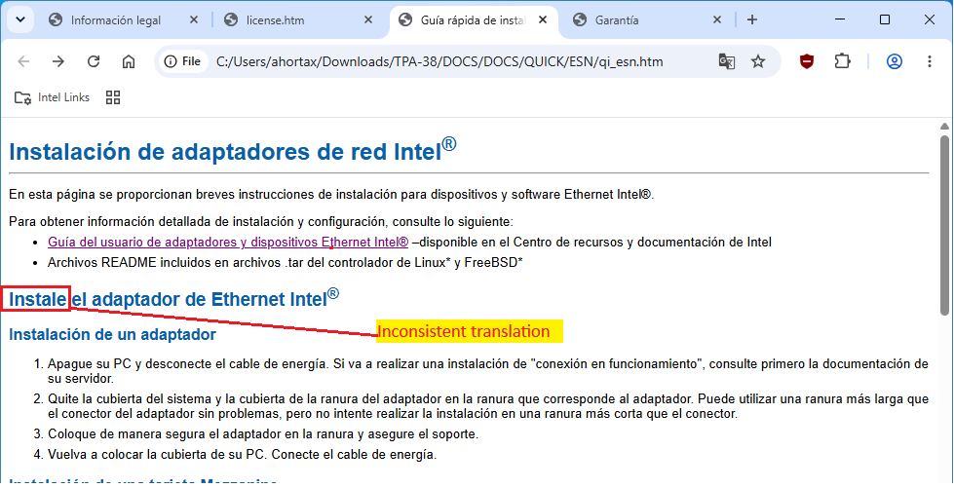Open the browser home page
The width and height of the screenshot is (954, 488).
click(129, 61)
